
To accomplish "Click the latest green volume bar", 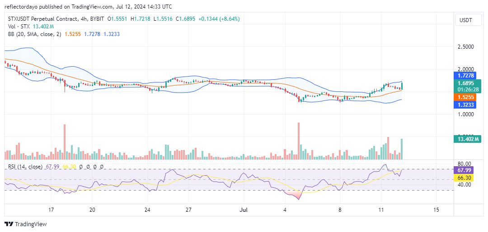I will pos(402,149).
